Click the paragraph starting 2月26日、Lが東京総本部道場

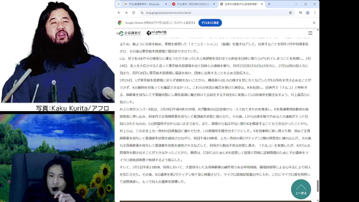(x=215, y=91)
